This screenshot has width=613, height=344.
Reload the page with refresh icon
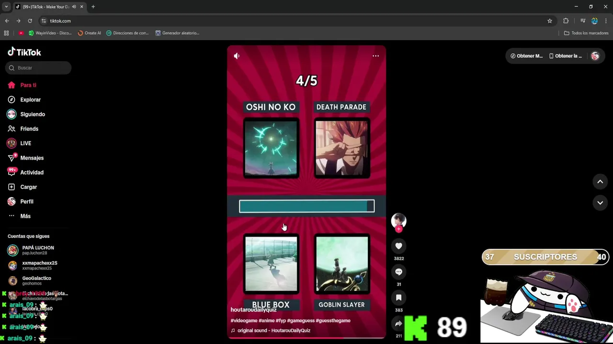[x=30, y=21]
